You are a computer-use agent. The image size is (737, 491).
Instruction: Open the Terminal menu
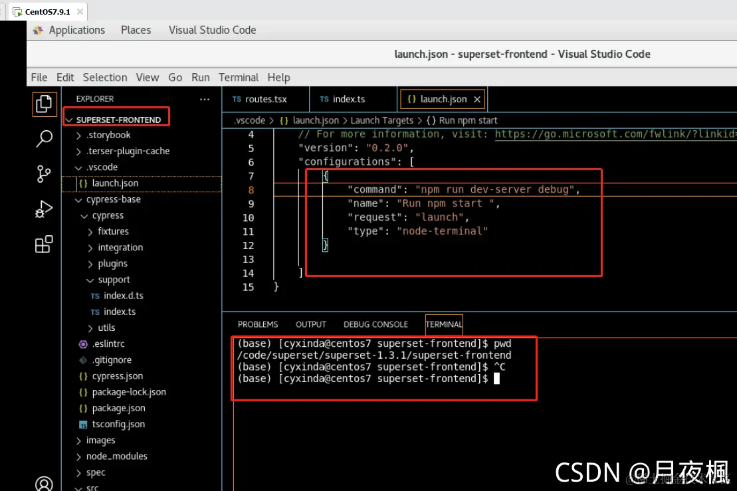tap(239, 78)
